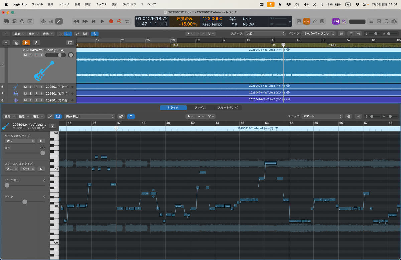Click the metronome icon in the toolbar
401x260 pixels.
344,21
